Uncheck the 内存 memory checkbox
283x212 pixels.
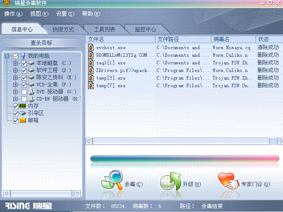click(x=16, y=106)
